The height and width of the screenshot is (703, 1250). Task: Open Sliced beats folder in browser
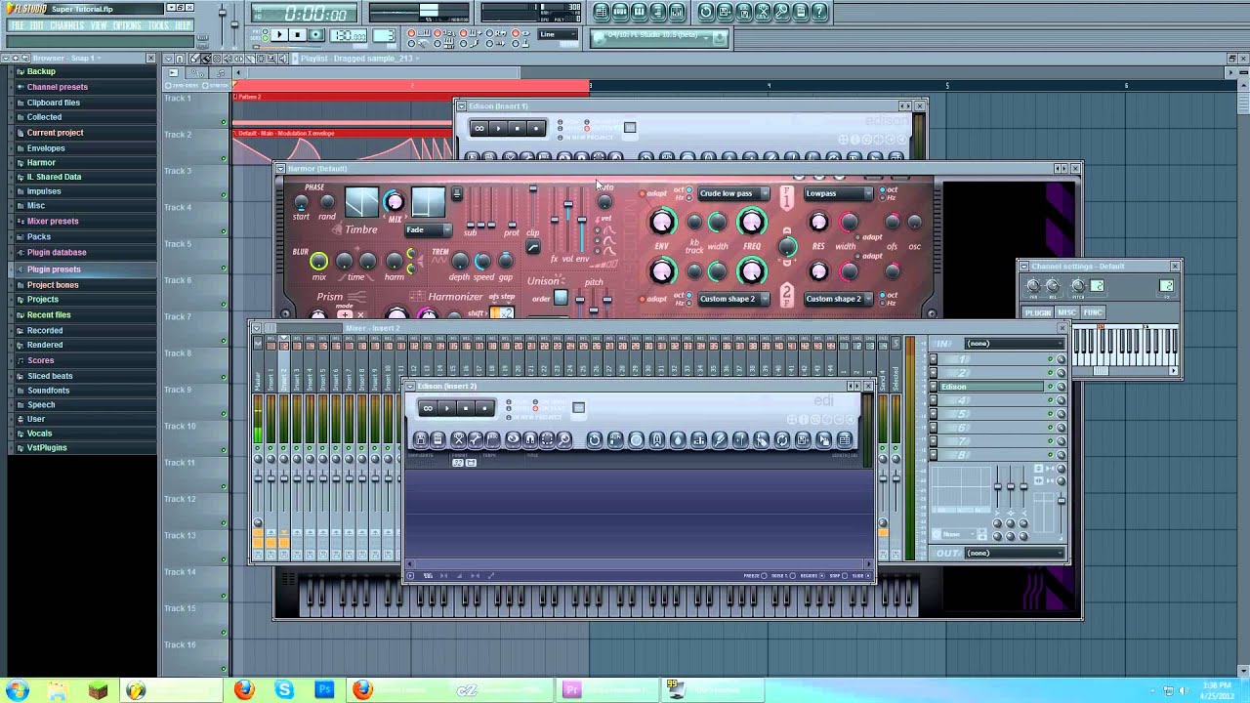click(x=50, y=376)
